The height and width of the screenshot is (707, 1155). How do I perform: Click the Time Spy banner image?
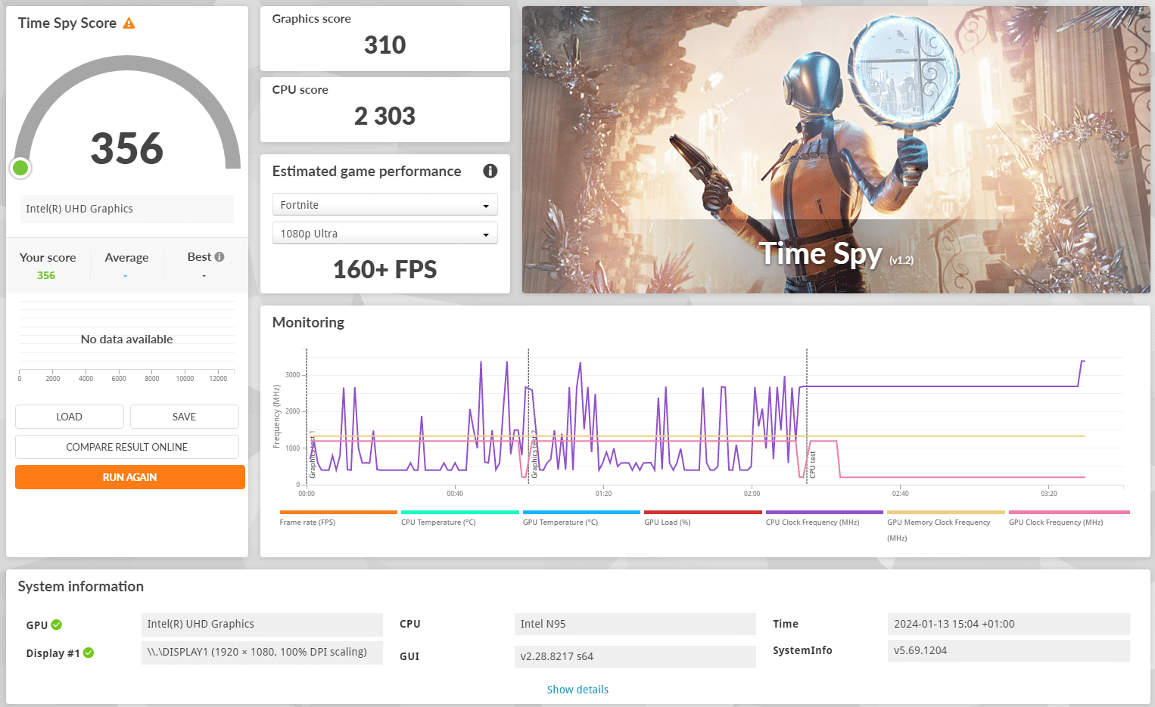point(836,150)
